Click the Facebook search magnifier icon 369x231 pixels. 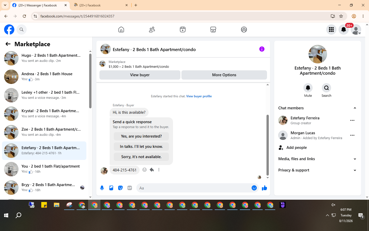tap(22, 30)
